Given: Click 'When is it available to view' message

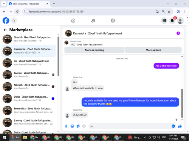Looking at the screenshot, I should point(88,88).
